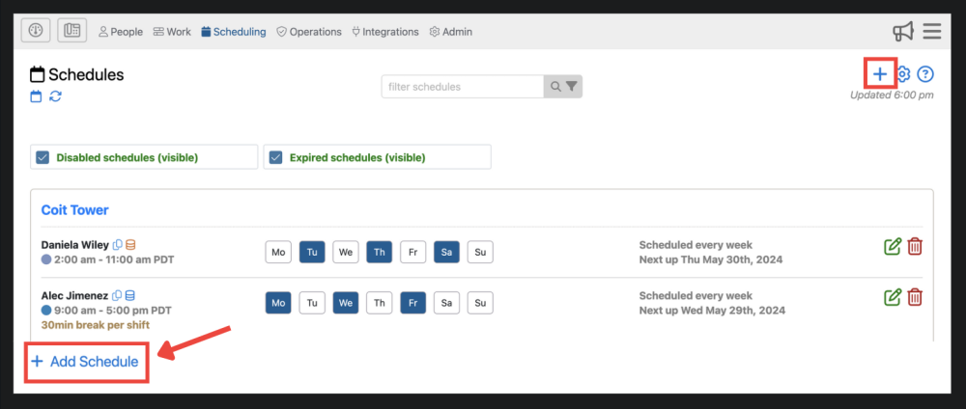Open the schedule filter options

pos(572,87)
